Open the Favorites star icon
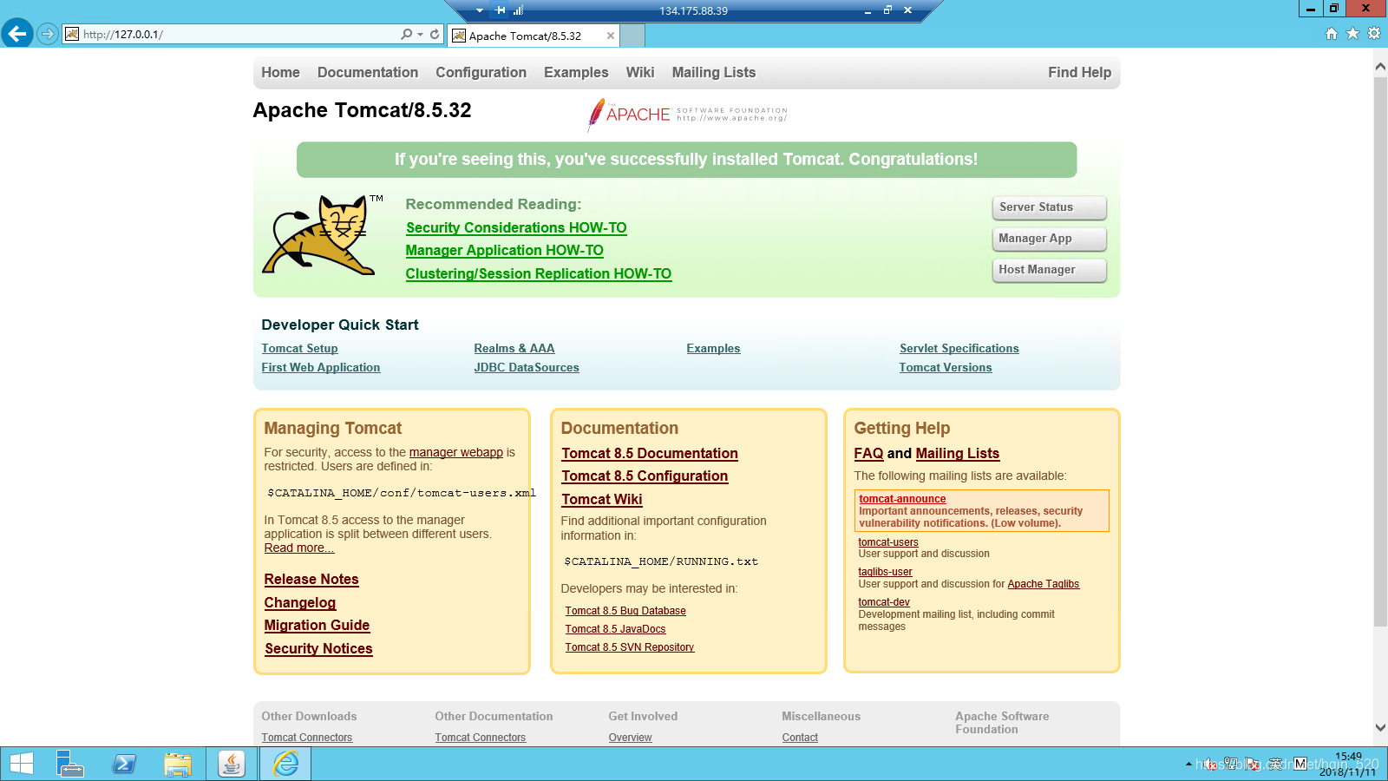 click(1352, 34)
